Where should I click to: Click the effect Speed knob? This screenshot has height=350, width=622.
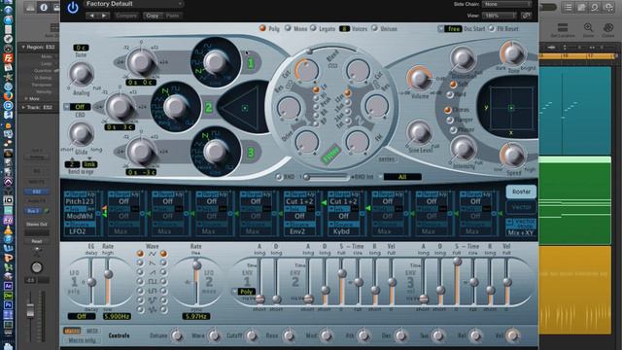(512, 156)
